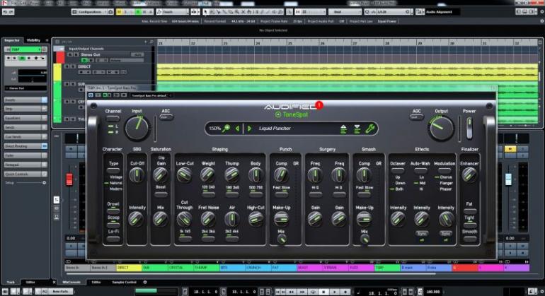Open the Bar snap type dropdown
Viewport: 545px width, 296px height.
(x=345, y=12)
